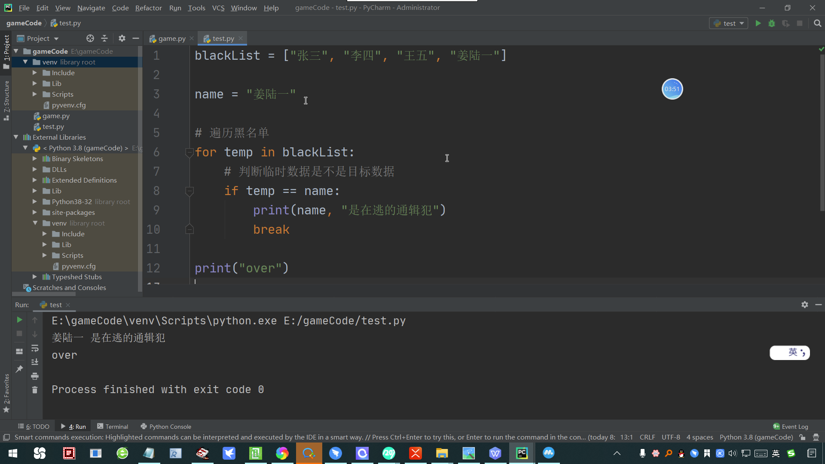Open Search Everywhere magnifier icon

[x=817, y=23]
